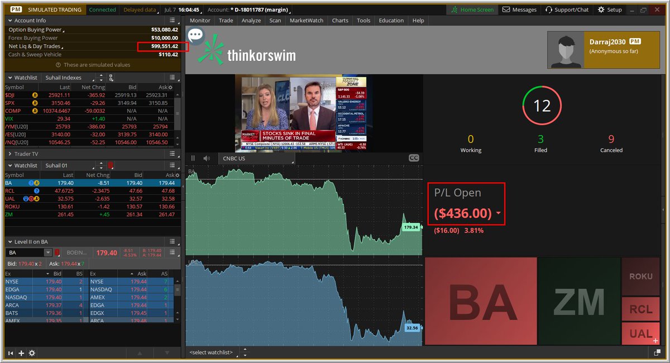Open the Help tab

pos(418,21)
